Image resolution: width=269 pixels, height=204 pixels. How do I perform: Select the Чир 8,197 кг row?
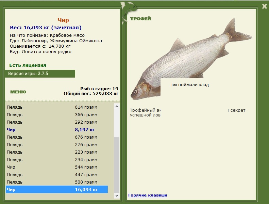tap(57, 129)
